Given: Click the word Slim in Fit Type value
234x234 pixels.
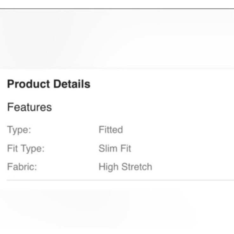Looking at the screenshot, I should point(108,148).
